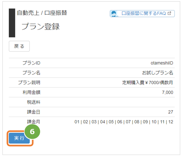Click the 課金日 label
This screenshot has width=183, height=159.
point(34,112)
